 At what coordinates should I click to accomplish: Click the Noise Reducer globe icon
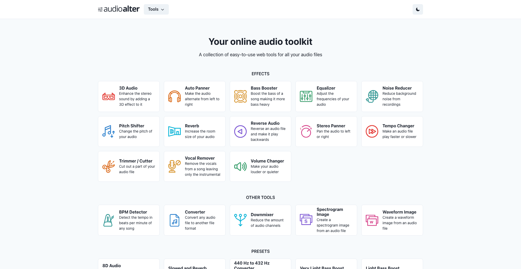click(372, 96)
